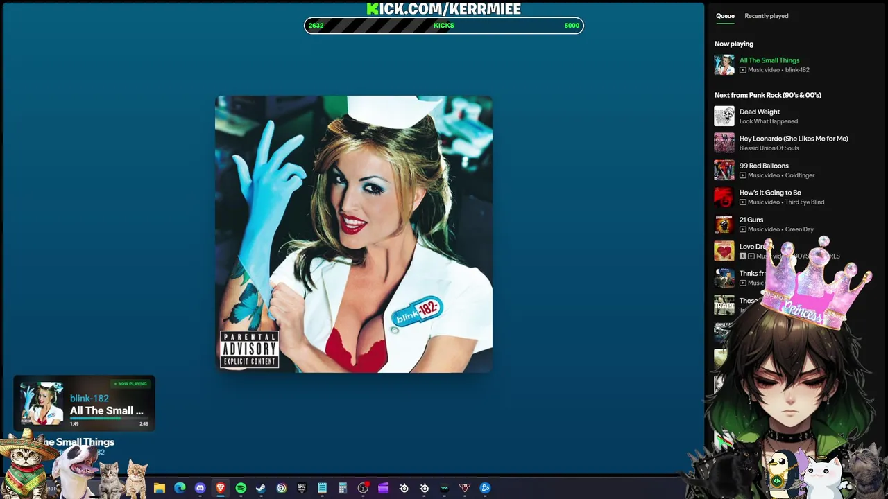The width and height of the screenshot is (888, 499).
Task: Click the How's It Going to Be thumbnail
Action: tap(724, 197)
